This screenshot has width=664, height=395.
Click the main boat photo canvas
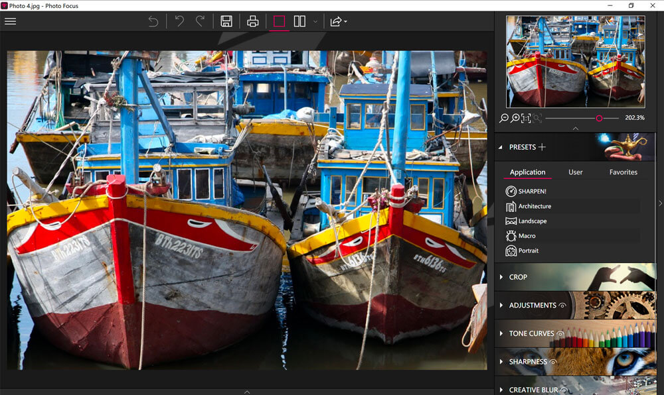[247, 210]
